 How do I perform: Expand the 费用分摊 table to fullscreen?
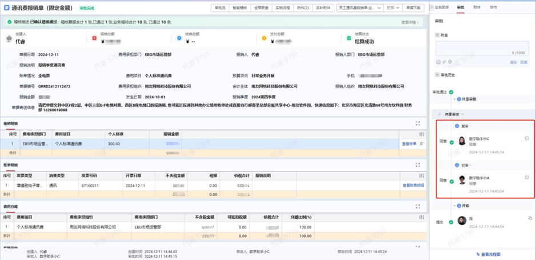coord(418,206)
